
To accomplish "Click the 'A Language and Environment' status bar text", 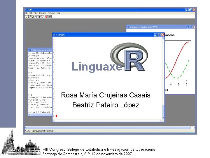I will [43, 131].
